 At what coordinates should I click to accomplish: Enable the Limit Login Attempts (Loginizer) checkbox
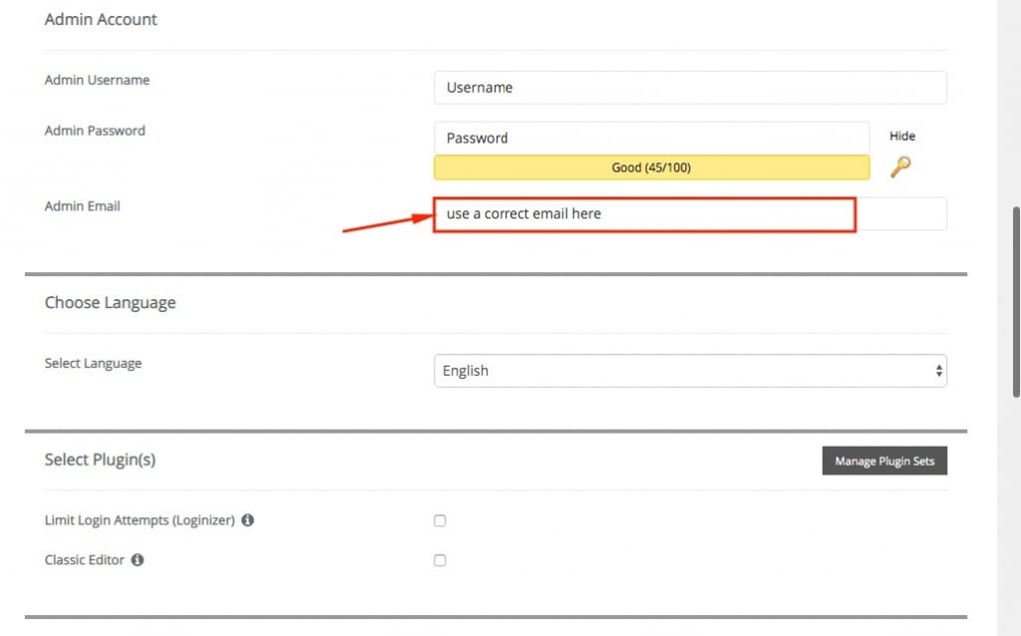[440, 520]
